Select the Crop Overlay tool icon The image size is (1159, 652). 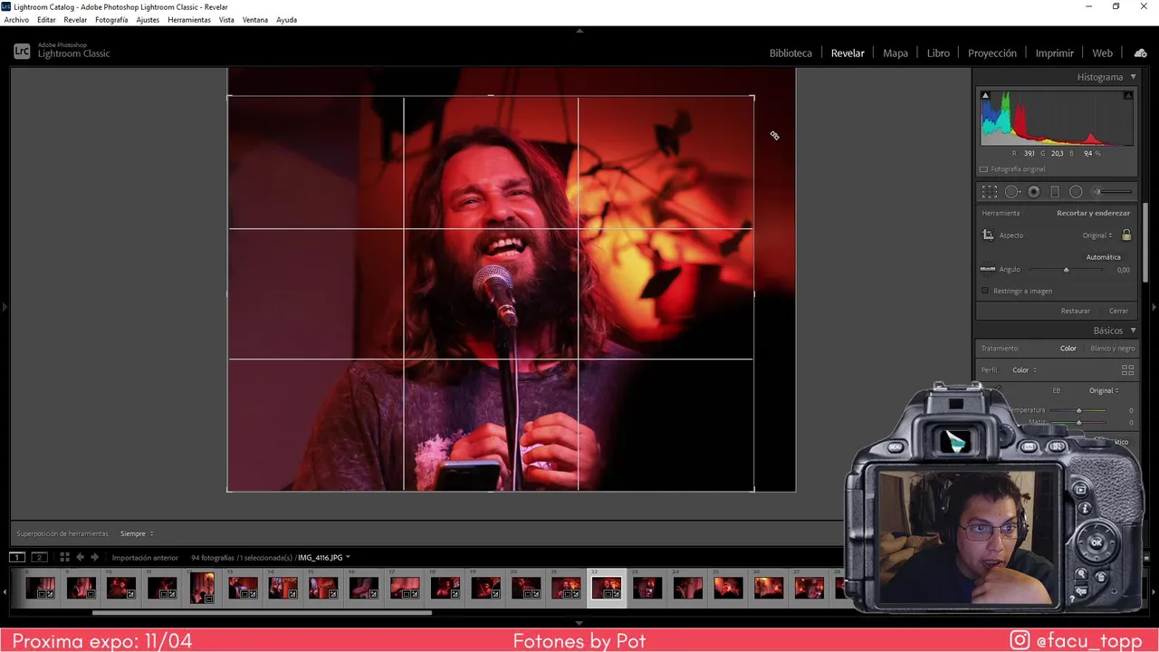pyautogui.click(x=990, y=192)
